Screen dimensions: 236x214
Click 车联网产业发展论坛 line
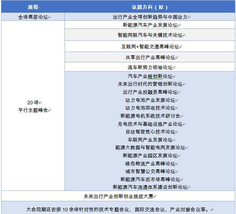click(x=150, y=140)
